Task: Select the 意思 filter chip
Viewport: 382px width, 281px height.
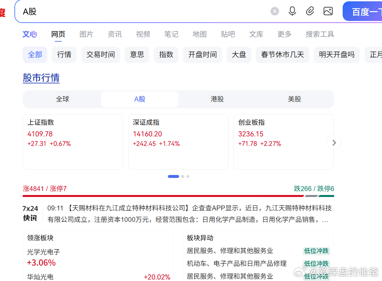Action: pos(137,54)
